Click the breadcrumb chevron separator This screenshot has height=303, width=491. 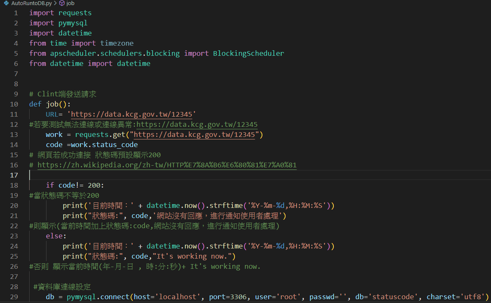[x=55, y=3]
